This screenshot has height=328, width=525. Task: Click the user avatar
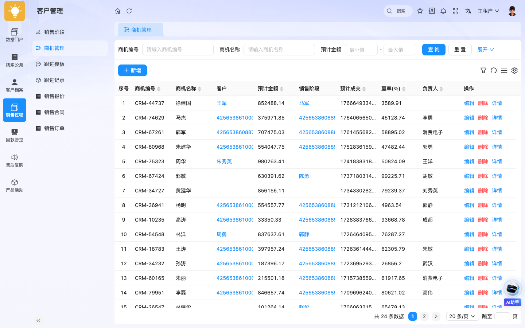(512, 11)
